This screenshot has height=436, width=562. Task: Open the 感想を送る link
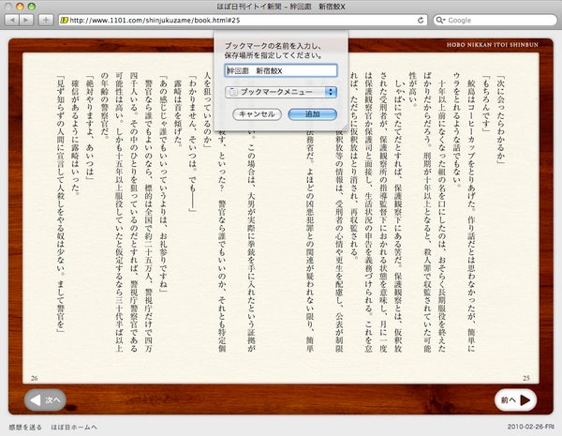(x=22, y=428)
